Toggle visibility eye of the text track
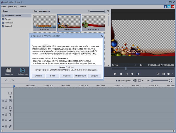The image size is (176, 133). 3,114
